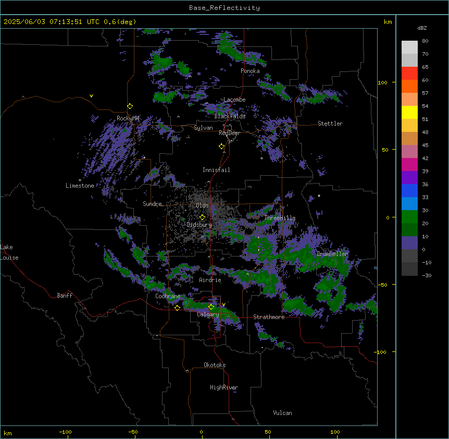Screen dimensions: 449x439
Task: Click the -30 value in dBZ legend
Action: 427,275
